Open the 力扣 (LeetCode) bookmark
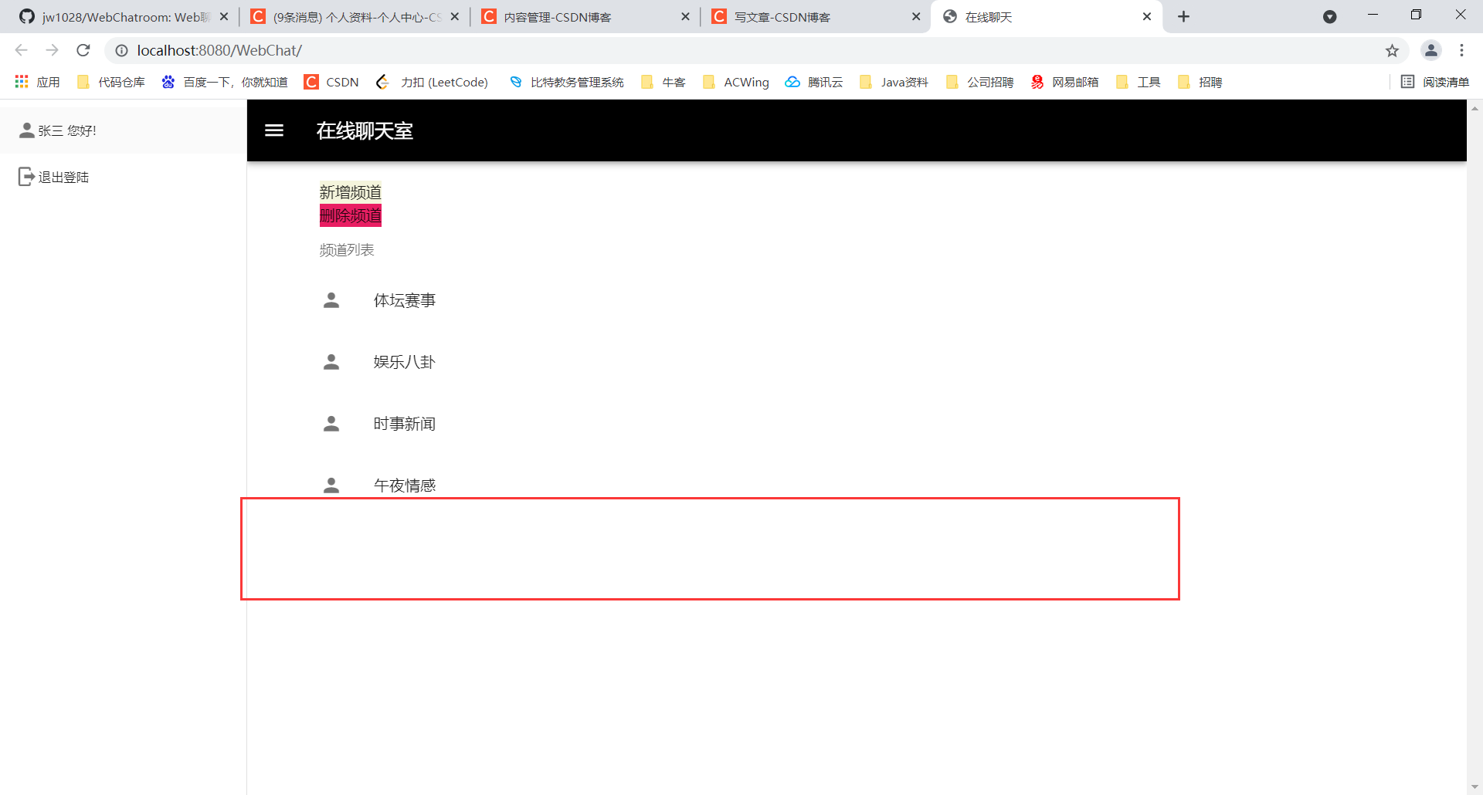 tap(433, 82)
